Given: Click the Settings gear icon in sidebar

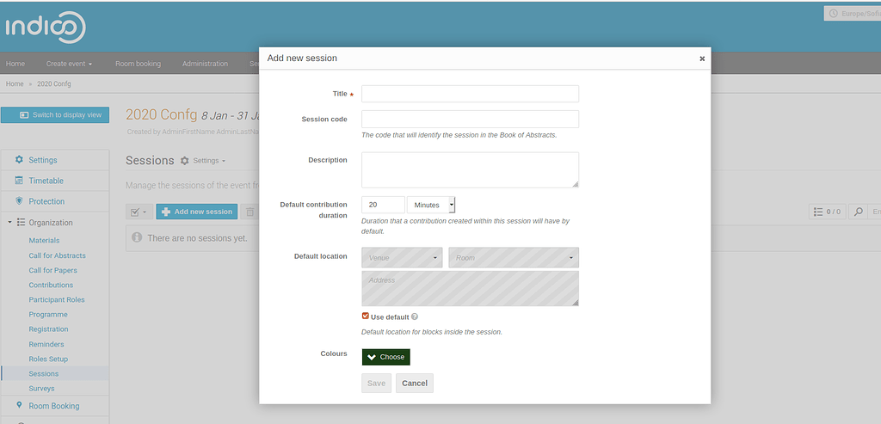Looking at the screenshot, I should (19, 160).
